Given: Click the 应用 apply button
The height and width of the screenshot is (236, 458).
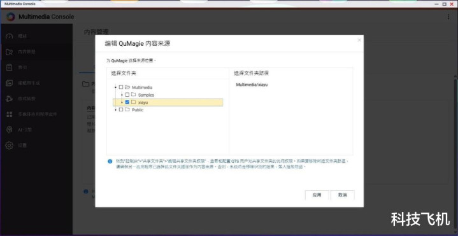Looking at the screenshot, I should (317, 195).
